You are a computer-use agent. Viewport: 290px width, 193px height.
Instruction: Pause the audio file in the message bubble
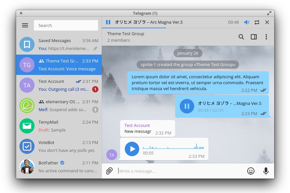pos(187,106)
